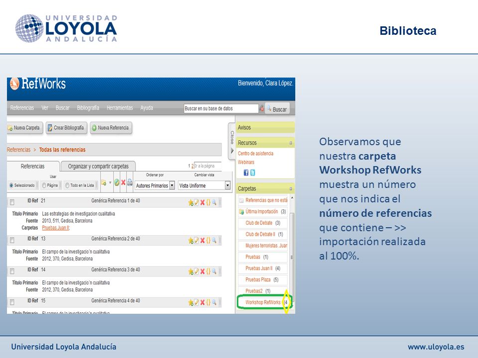The height and width of the screenshot is (358, 478).
Task: Click the Crear Bibliografía button
Action: [x=66, y=128]
